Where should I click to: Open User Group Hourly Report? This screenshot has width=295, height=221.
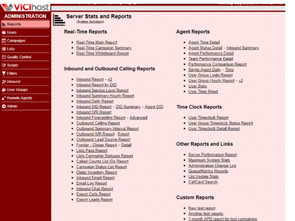[212, 81]
